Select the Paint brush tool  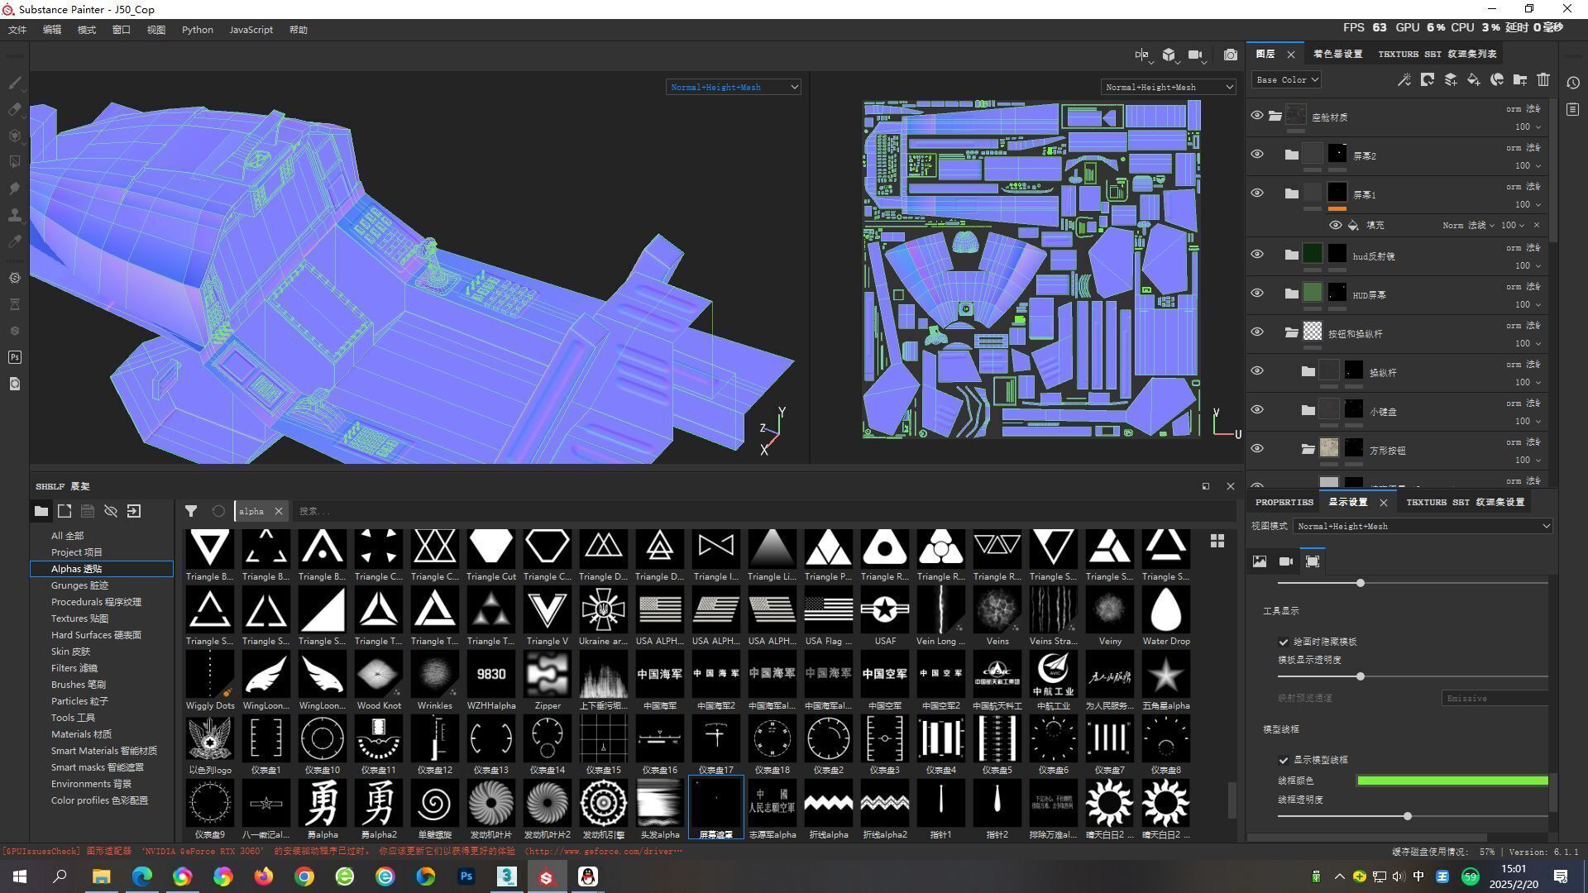pyautogui.click(x=15, y=83)
